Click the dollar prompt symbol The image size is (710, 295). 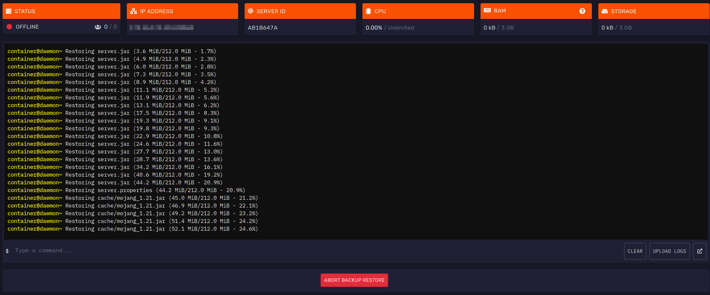pyautogui.click(x=7, y=251)
